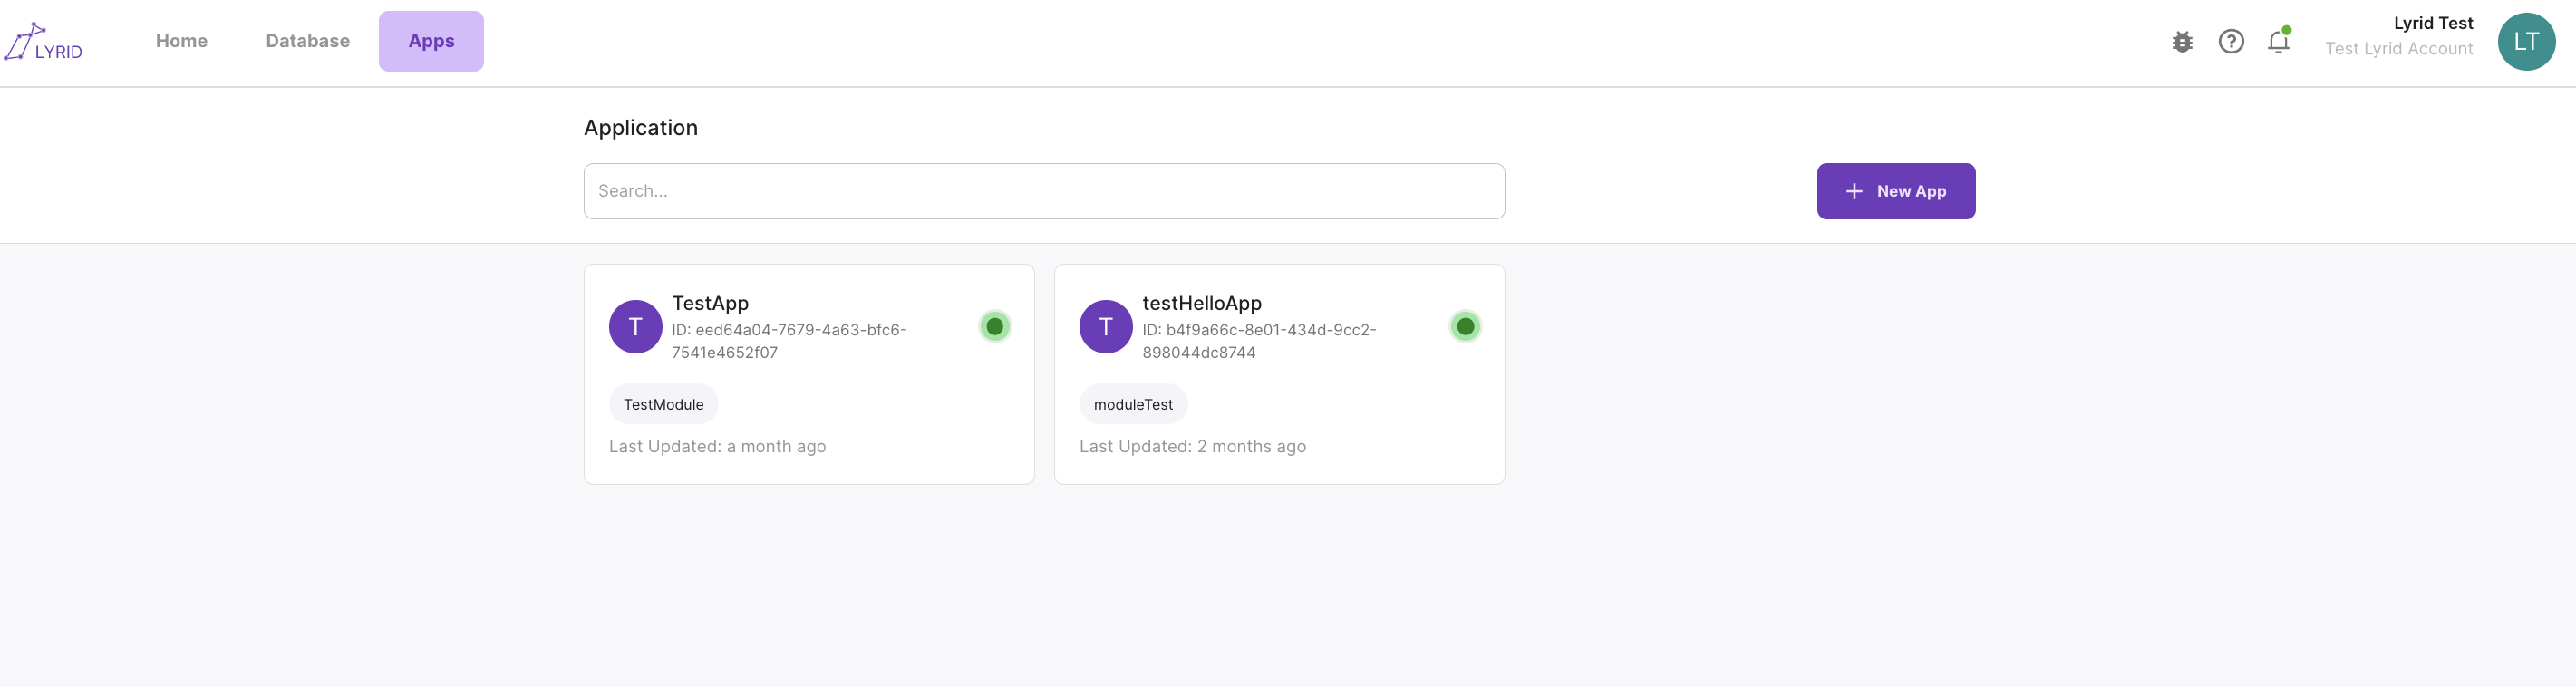Create a new app with New App button

[x=1896, y=191]
